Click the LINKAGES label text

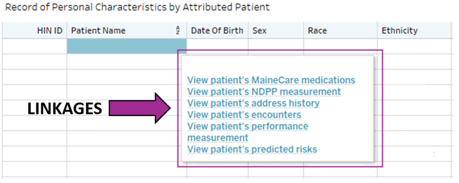click(x=65, y=109)
